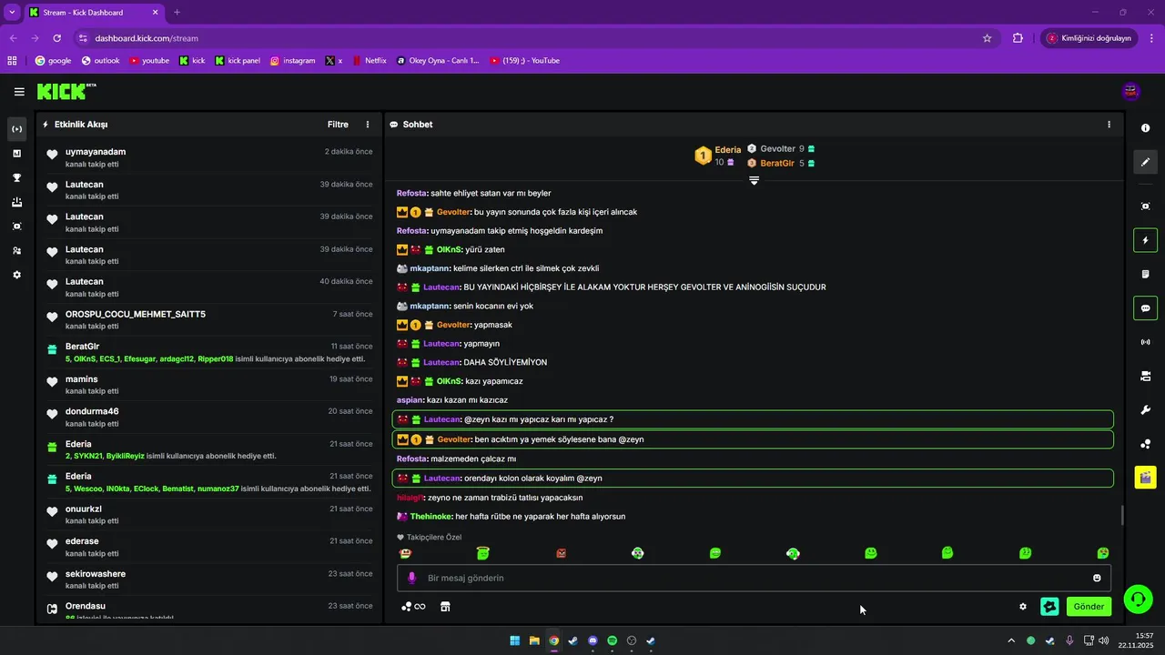
Task: Click the chat scrollbar thumb
Action: coord(1121,515)
